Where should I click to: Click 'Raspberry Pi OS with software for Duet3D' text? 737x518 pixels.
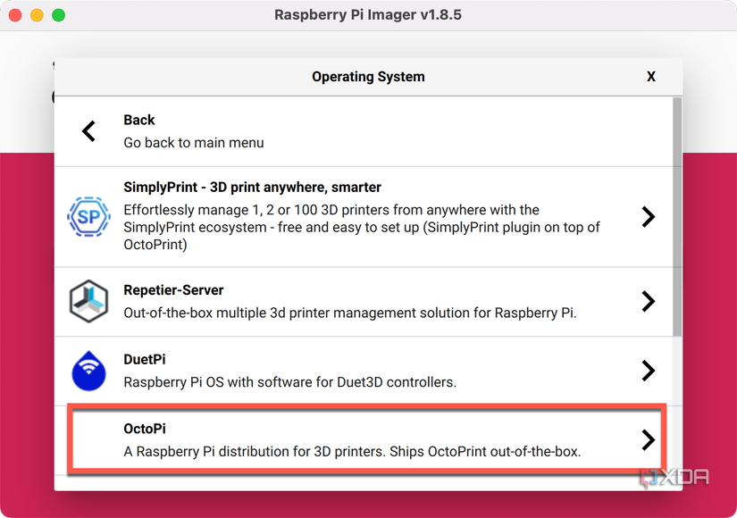tap(290, 382)
